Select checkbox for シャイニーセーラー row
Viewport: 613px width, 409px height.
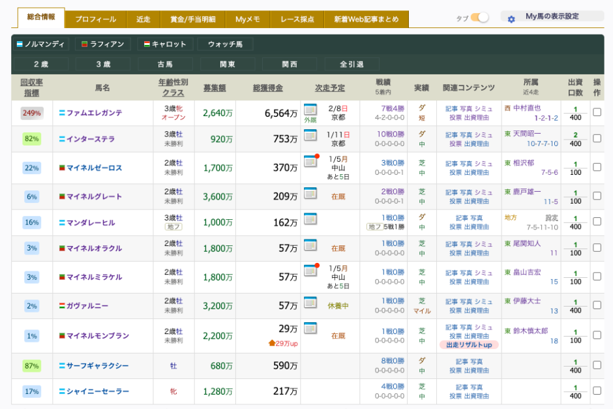tap(597, 391)
